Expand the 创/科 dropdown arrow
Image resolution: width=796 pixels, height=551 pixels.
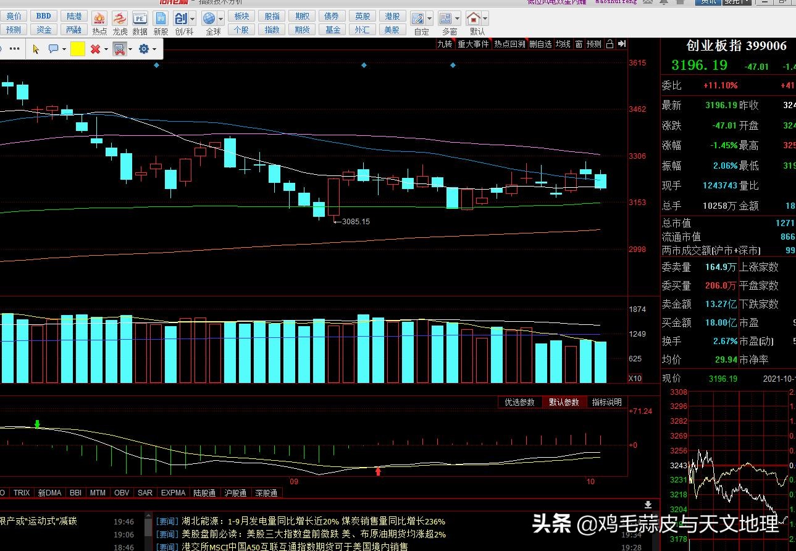tap(193, 19)
